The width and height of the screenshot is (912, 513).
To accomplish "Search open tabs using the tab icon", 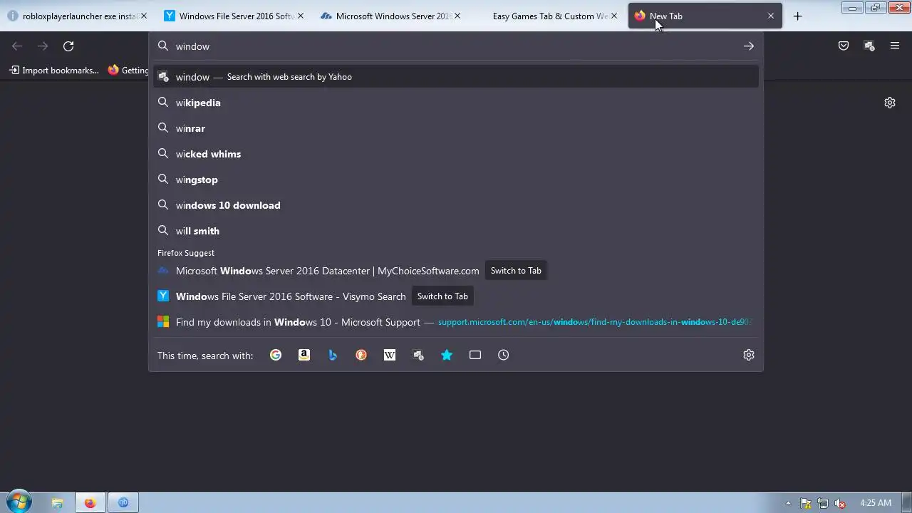I will (x=475, y=355).
